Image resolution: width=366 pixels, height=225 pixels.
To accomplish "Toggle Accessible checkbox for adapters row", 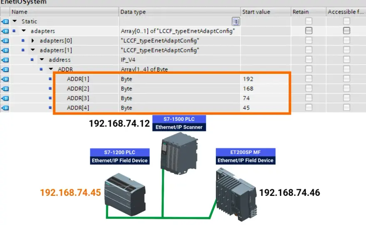I will click(x=346, y=31).
